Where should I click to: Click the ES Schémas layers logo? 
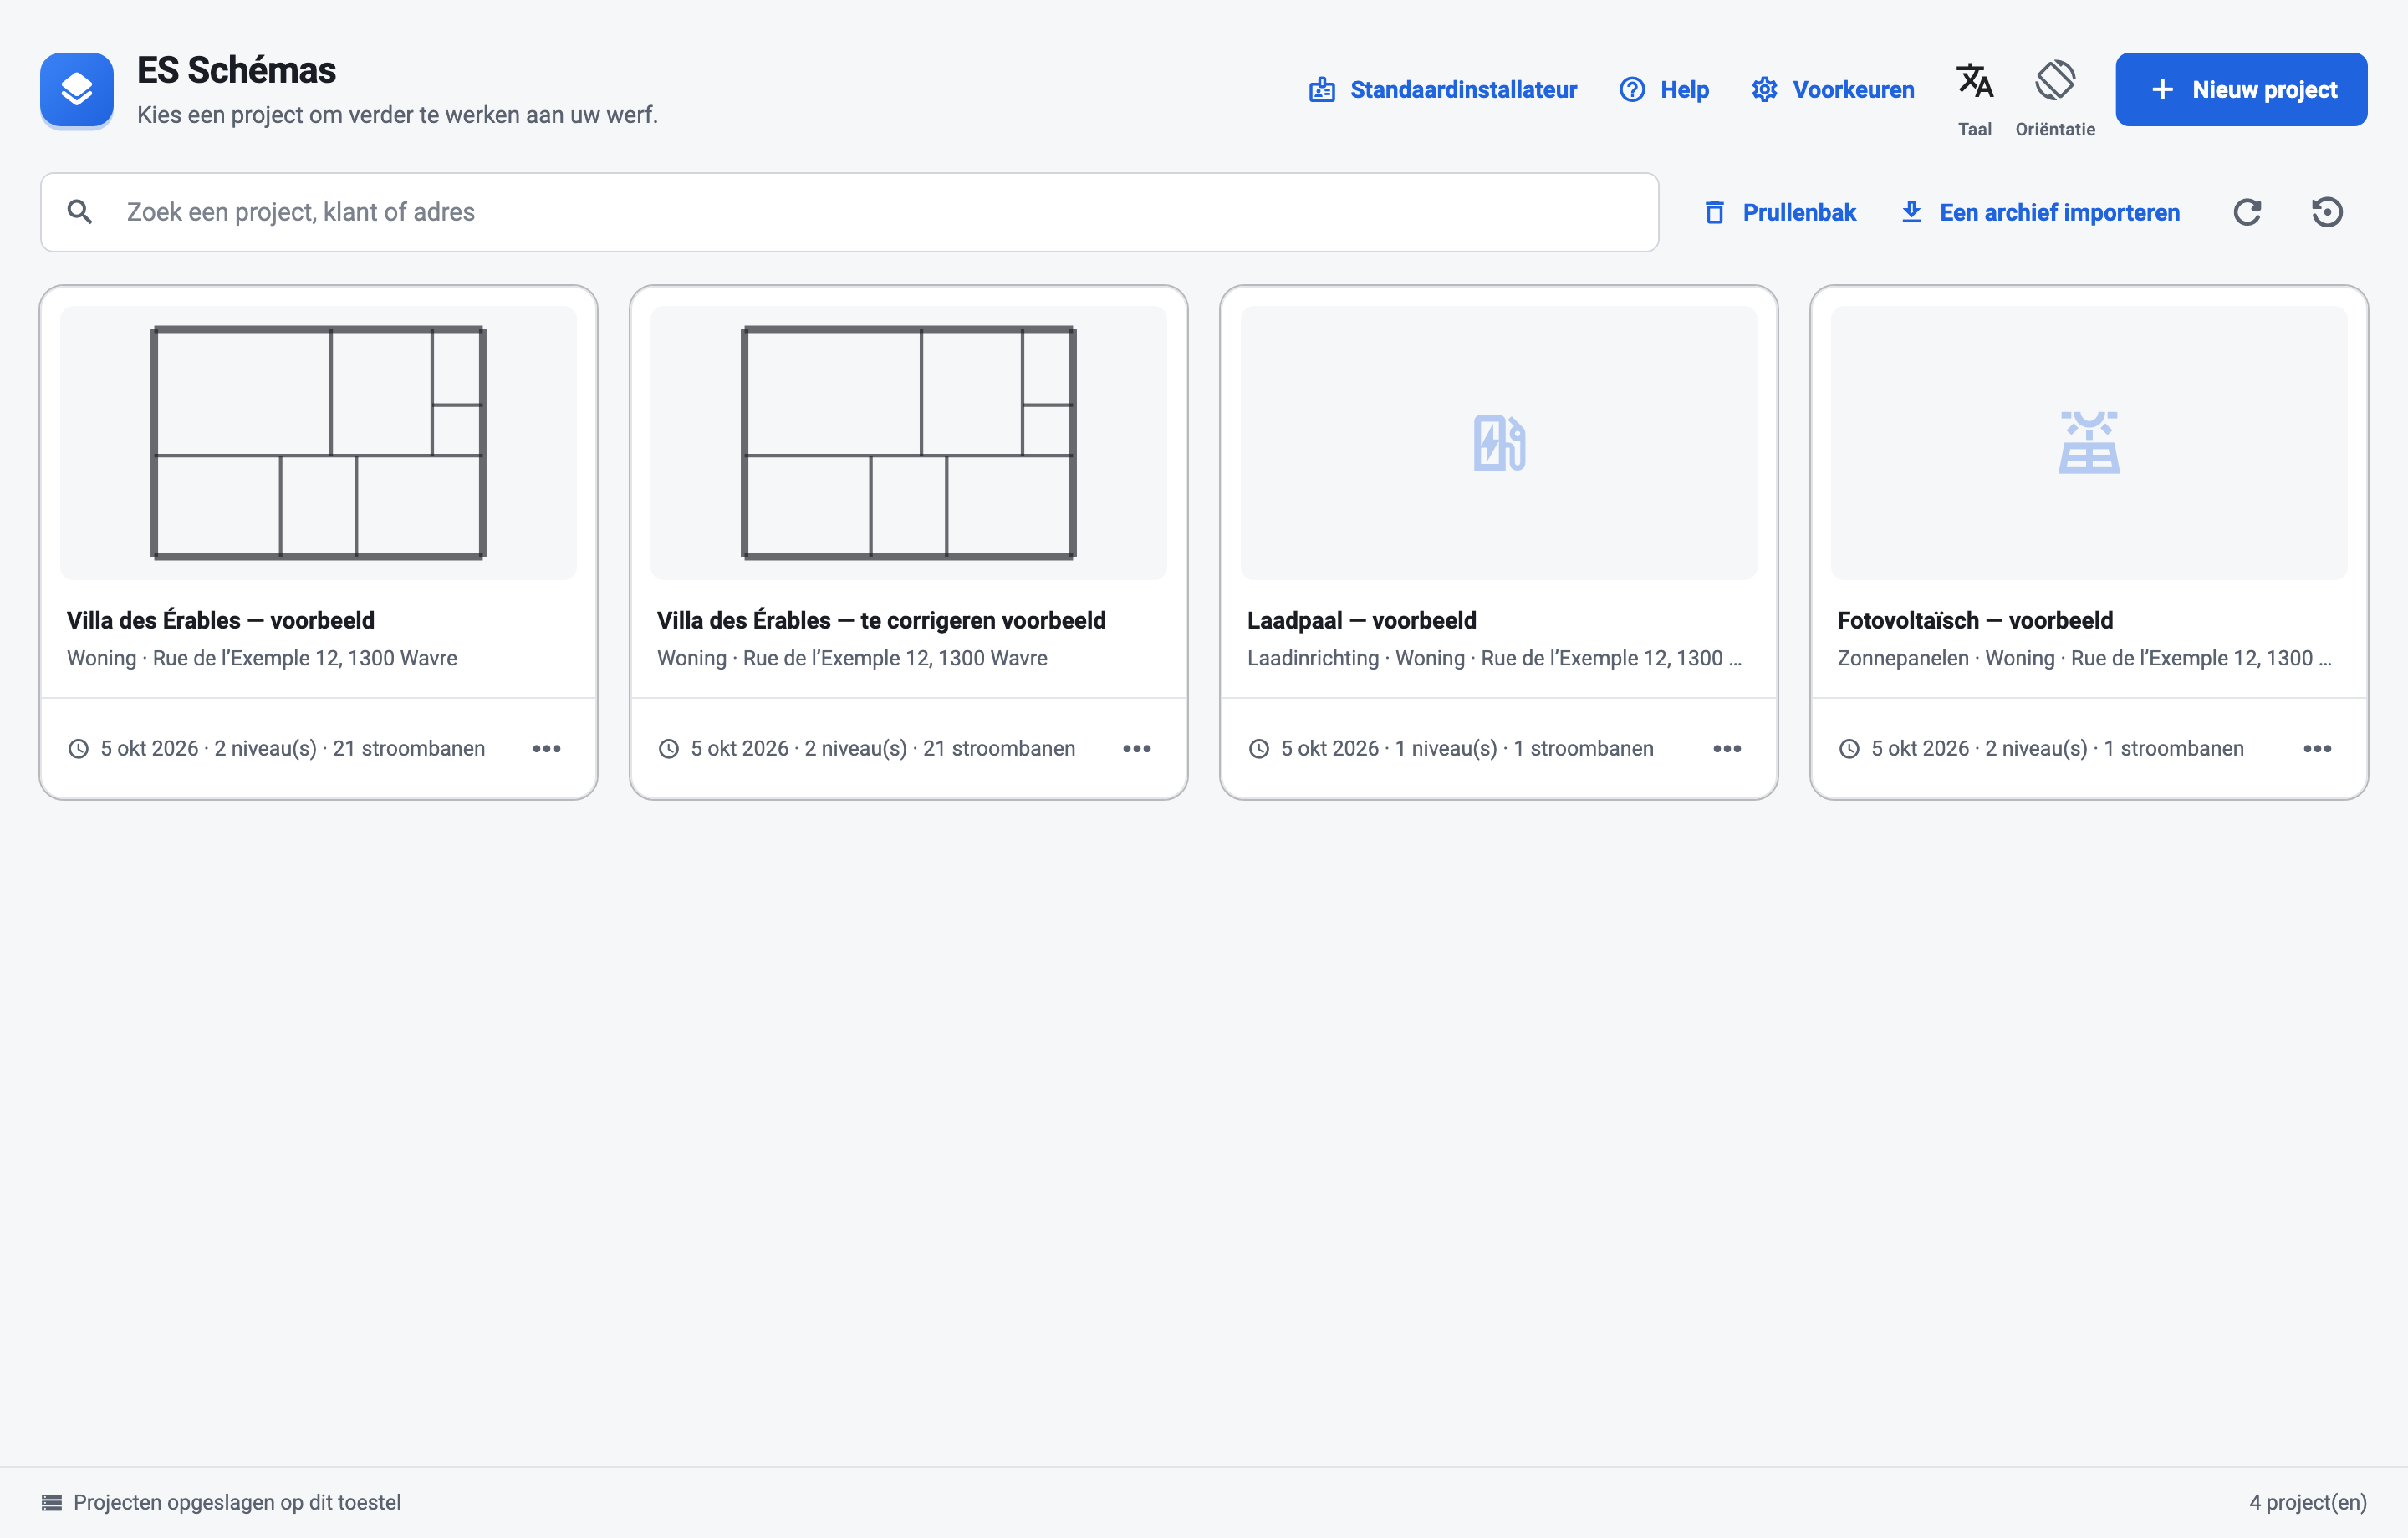click(x=77, y=90)
